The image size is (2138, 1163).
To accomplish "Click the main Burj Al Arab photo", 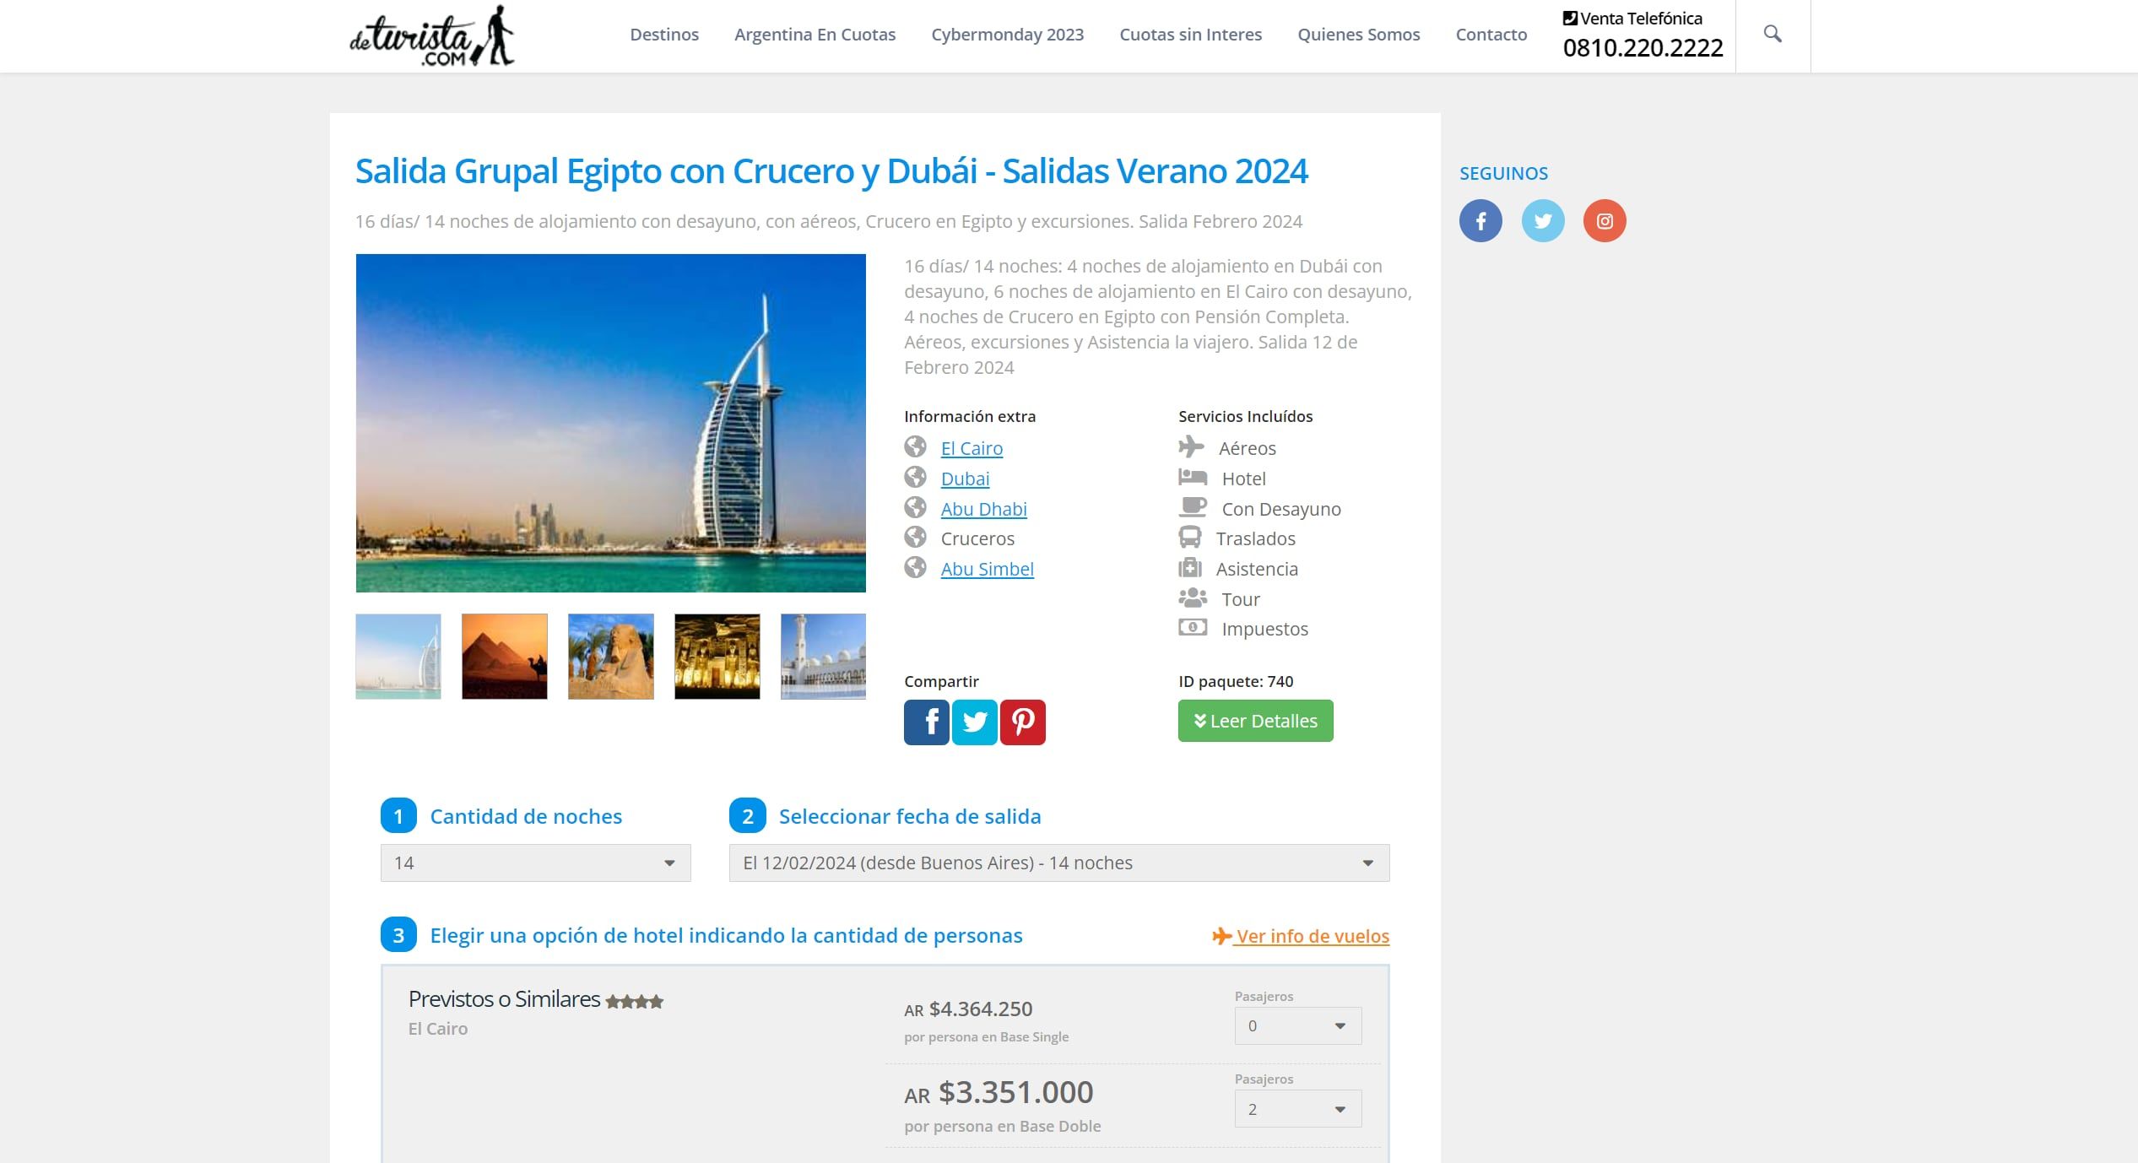I will tap(610, 423).
